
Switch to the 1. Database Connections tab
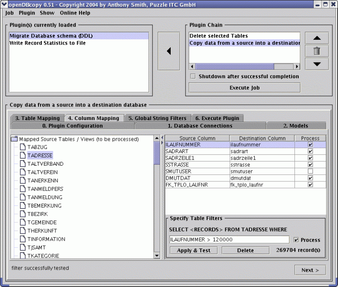(200, 126)
